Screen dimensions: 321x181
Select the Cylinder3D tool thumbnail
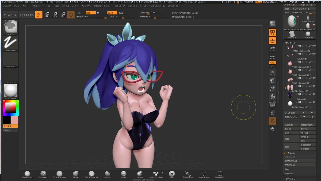pyautogui.click(x=292, y=34)
